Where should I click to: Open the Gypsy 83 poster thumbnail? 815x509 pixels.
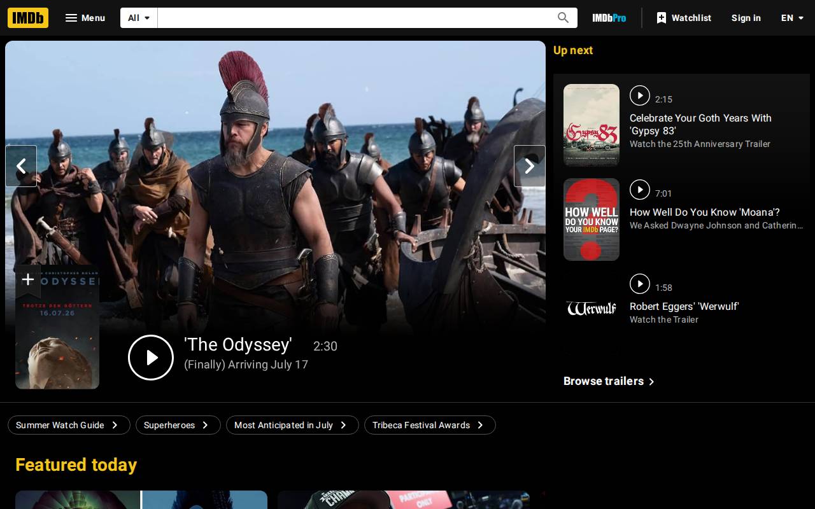tap(592, 125)
